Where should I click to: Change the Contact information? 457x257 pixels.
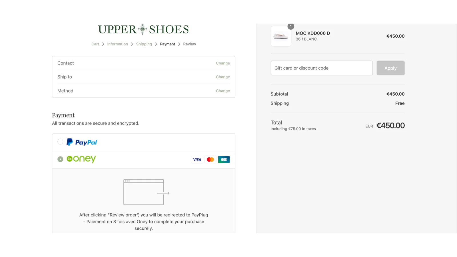tap(223, 63)
